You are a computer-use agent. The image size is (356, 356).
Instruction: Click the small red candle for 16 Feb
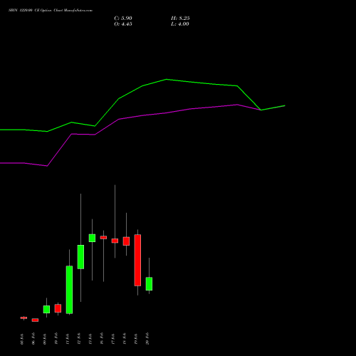pos(103,237)
